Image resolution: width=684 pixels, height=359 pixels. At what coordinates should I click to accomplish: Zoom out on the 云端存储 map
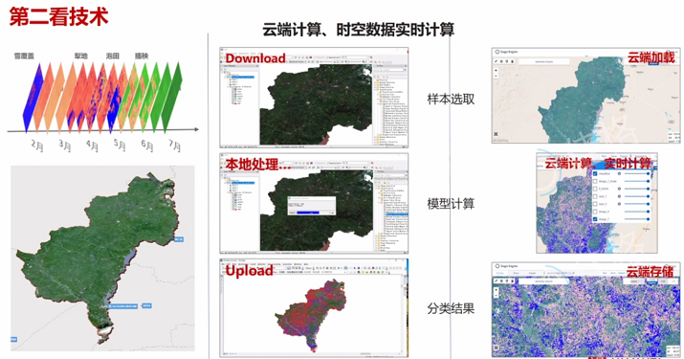(x=496, y=295)
